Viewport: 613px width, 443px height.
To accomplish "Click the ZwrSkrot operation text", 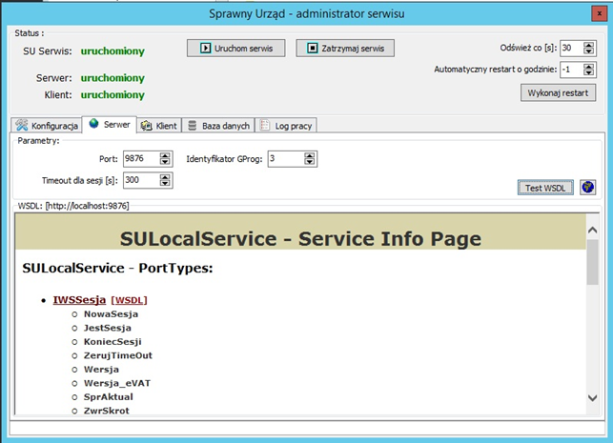I will (x=107, y=411).
